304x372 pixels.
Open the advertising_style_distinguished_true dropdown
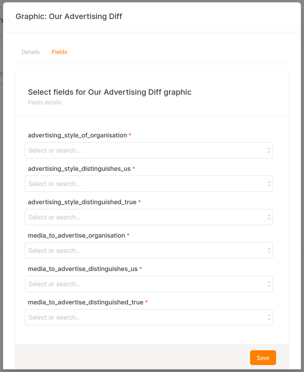coord(149,217)
